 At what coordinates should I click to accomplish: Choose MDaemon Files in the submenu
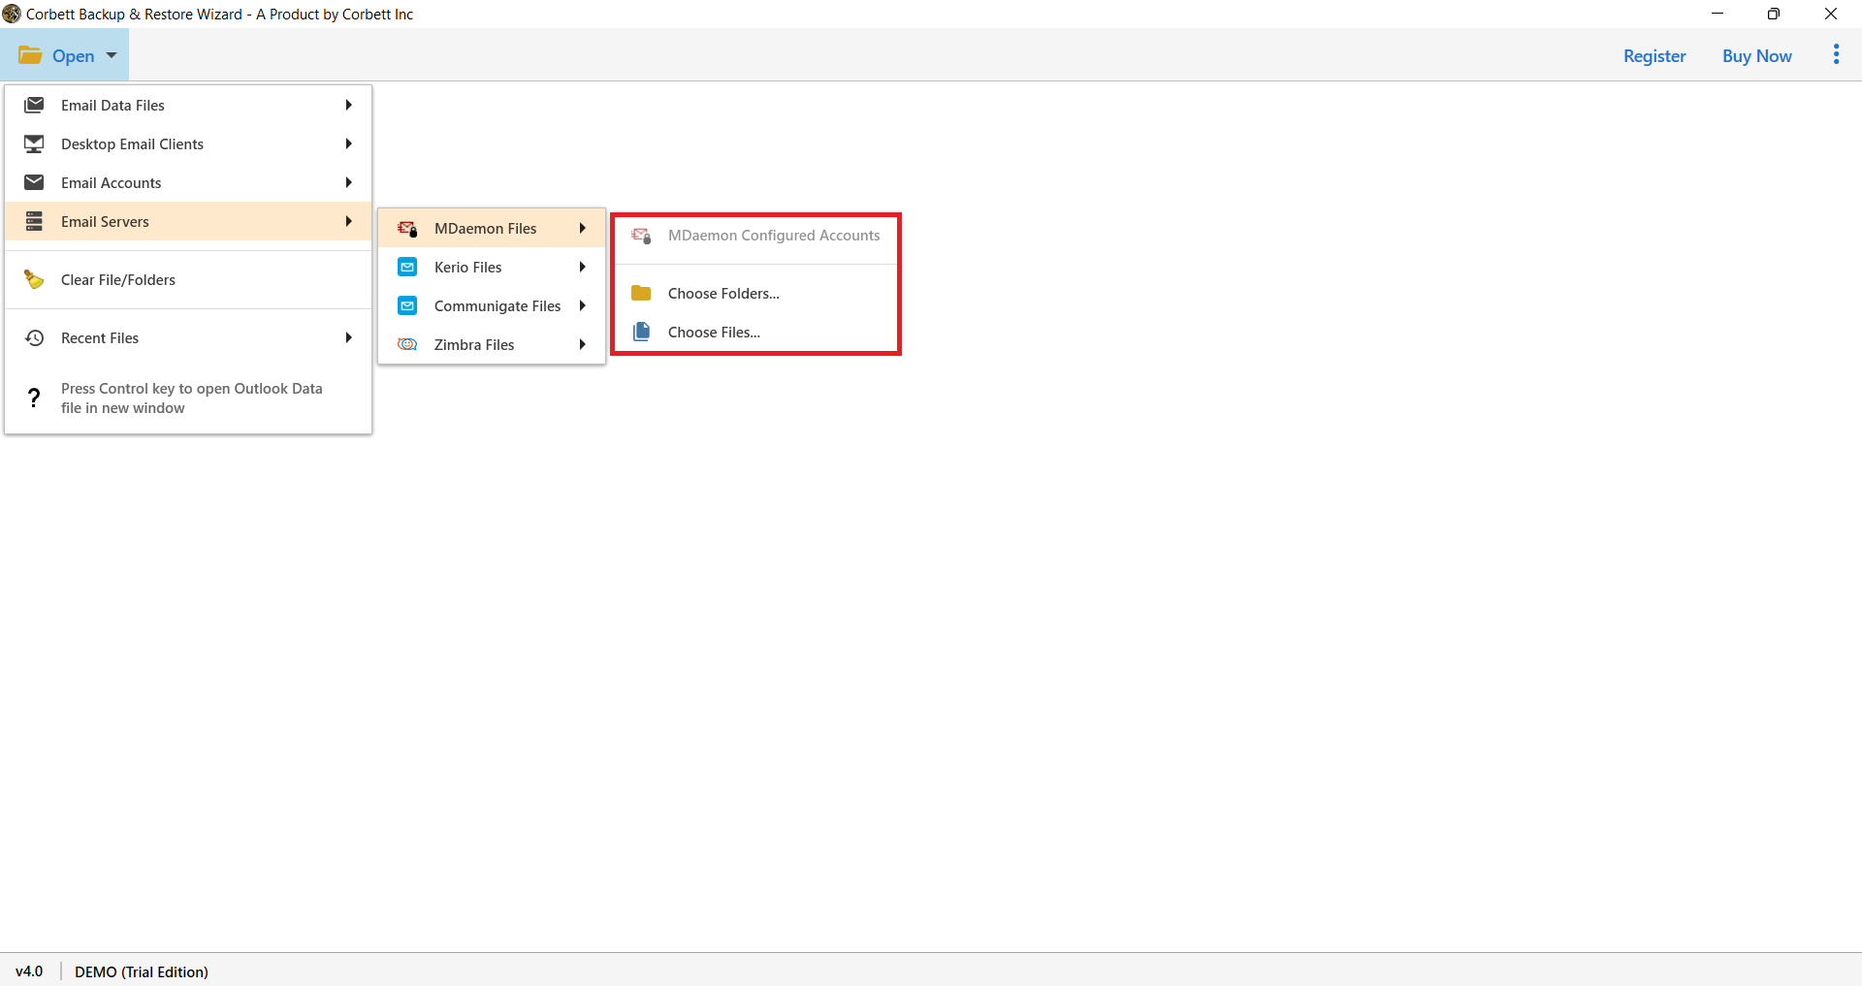point(492,228)
